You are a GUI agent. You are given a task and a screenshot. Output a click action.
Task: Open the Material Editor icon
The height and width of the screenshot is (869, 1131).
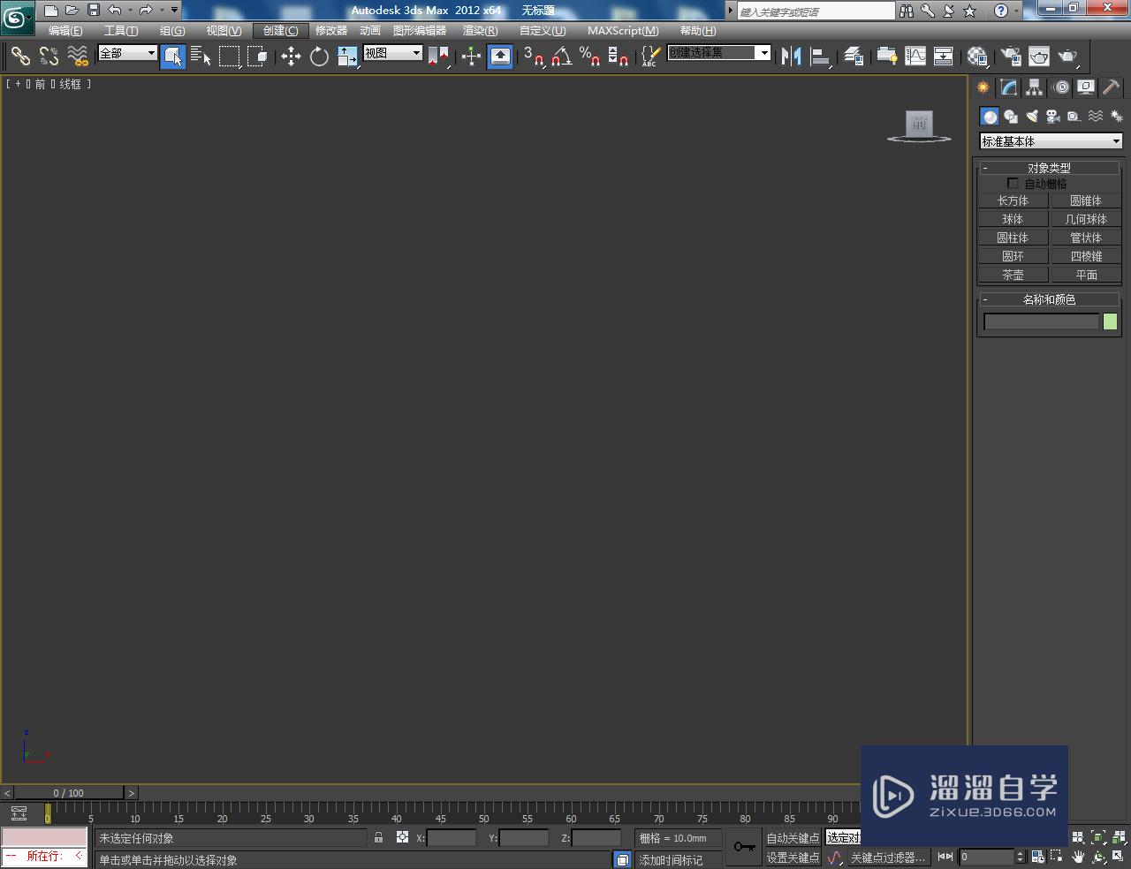click(977, 57)
